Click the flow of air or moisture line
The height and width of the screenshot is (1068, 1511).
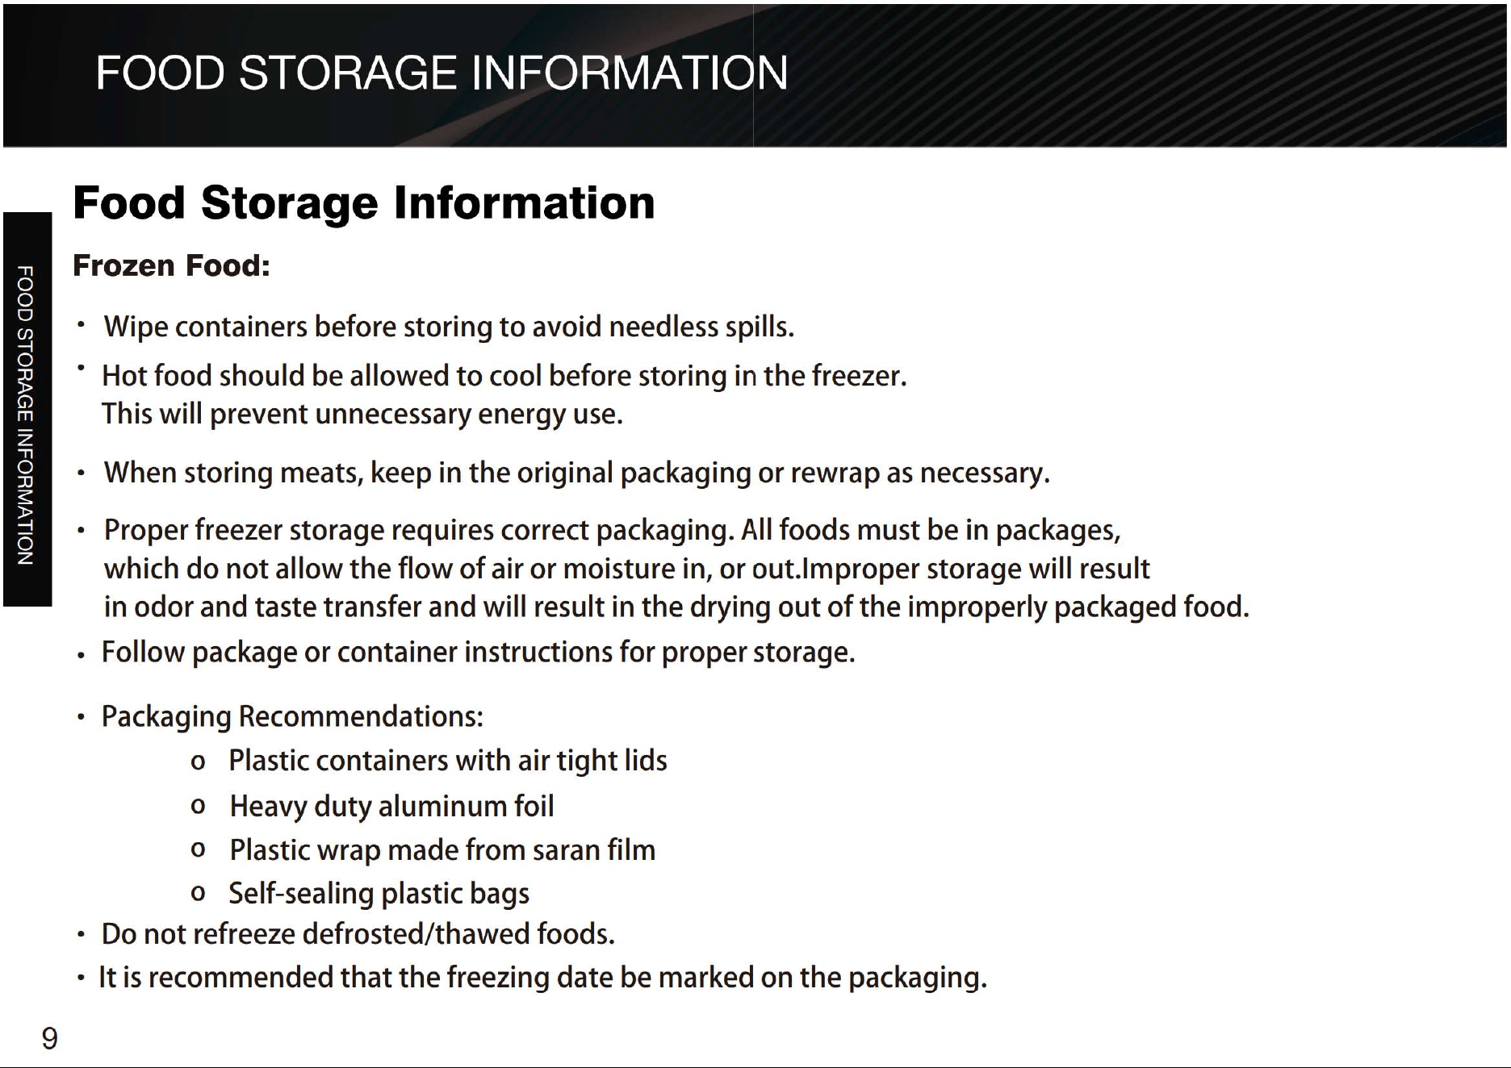[x=626, y=569]
